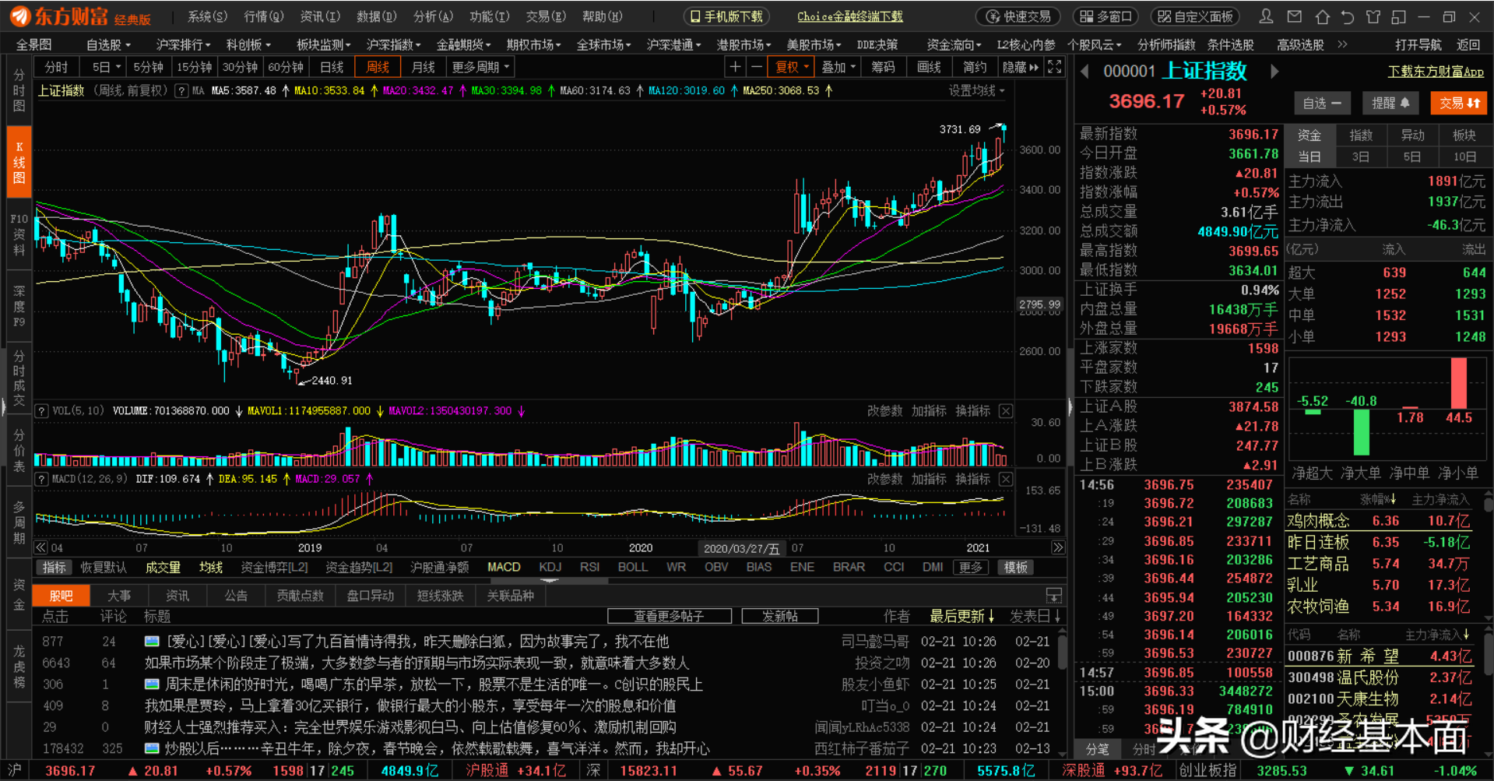Click the undo arrow icon in title bar
The width and height of the screenshot is (1494, 781).
tap(1348, 16)
